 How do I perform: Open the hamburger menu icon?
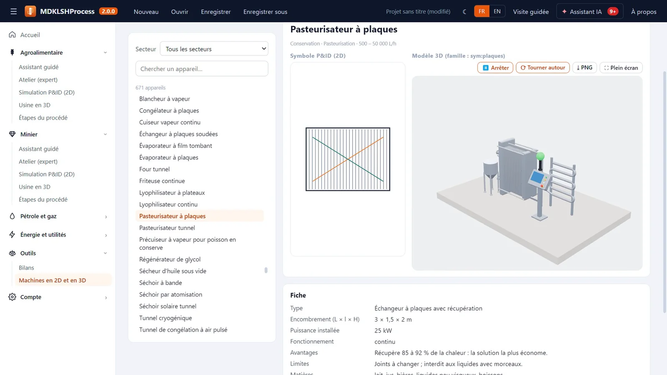tap(14, 11)
